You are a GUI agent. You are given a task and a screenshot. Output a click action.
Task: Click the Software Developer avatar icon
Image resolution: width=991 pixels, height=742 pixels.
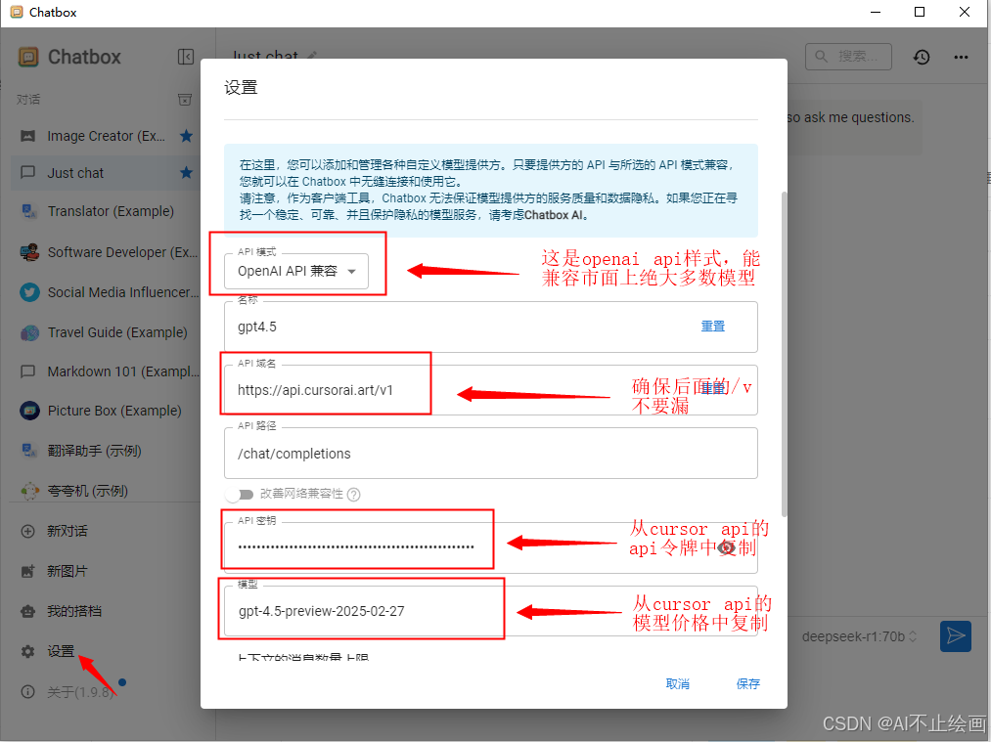tap(29, 252)
